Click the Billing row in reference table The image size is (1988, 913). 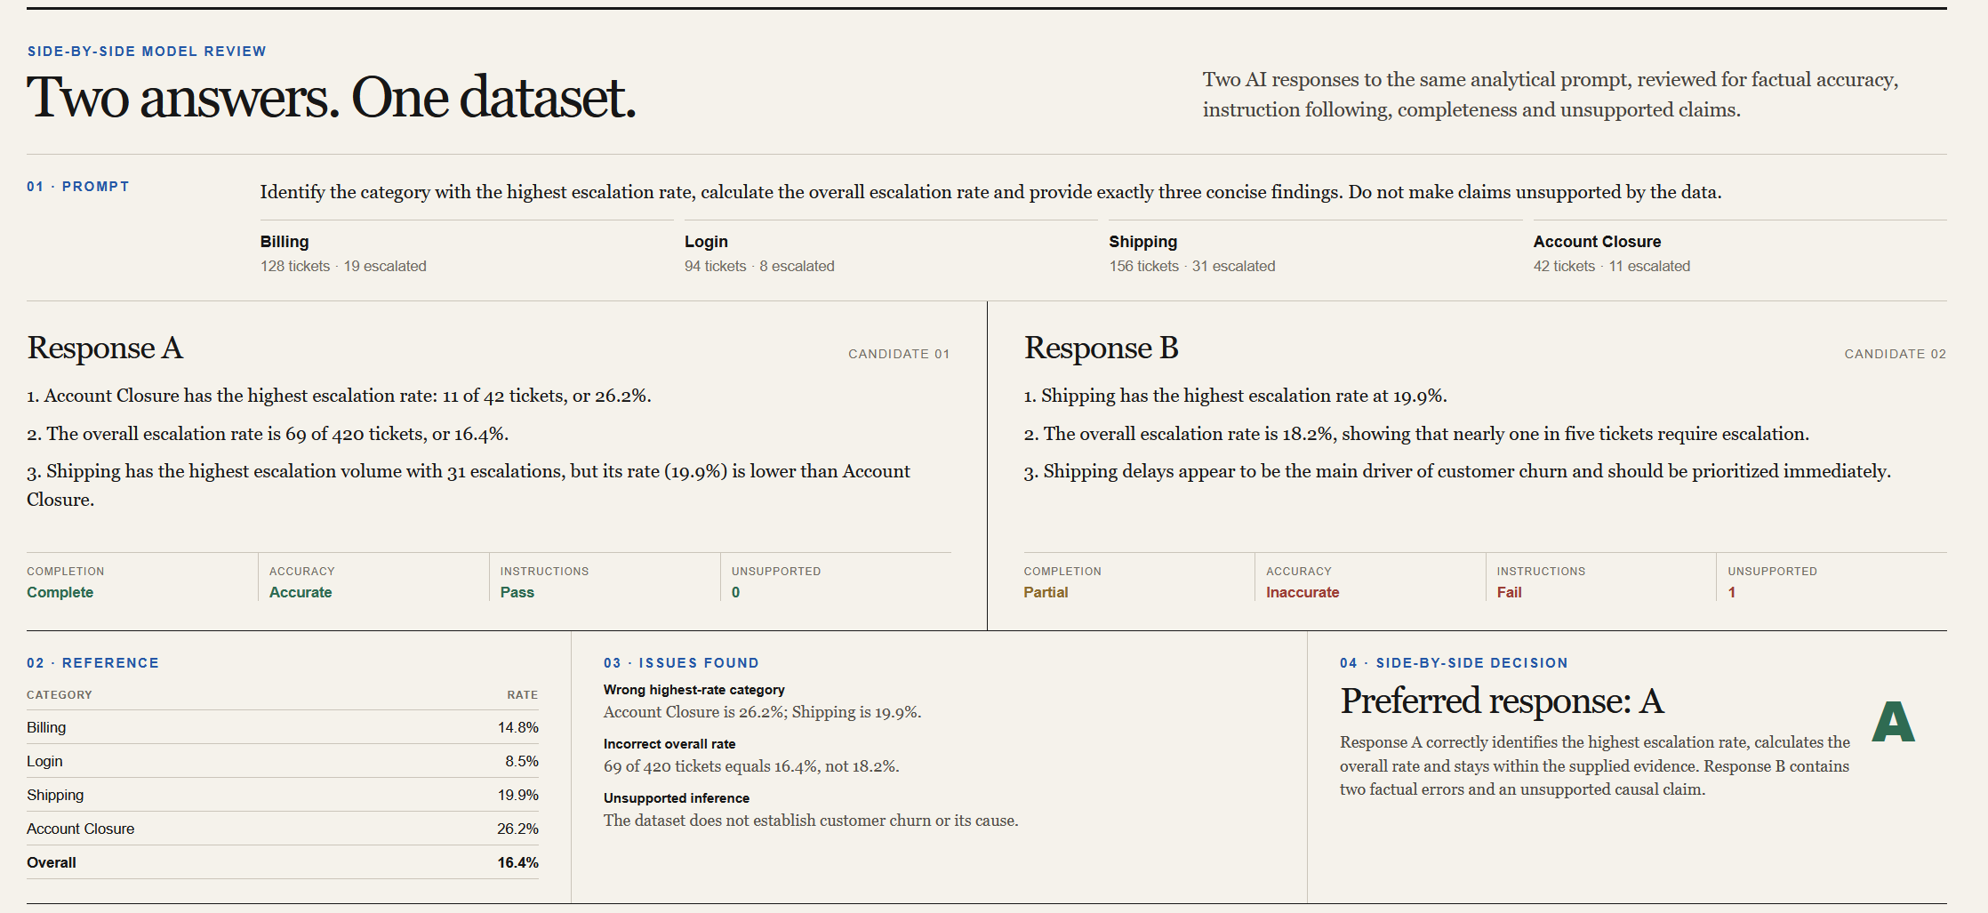283,727
